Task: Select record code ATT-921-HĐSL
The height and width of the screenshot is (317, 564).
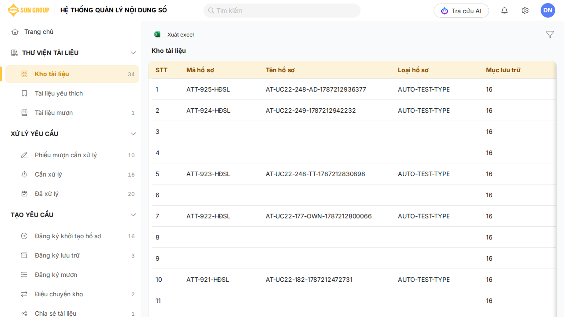Action: pyautogui.click(x=208, y=280)
